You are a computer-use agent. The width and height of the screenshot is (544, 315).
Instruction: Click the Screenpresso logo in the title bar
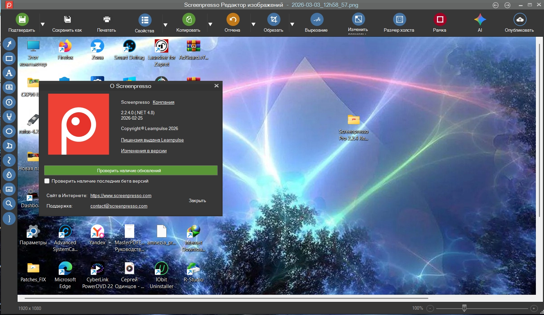tap(9, 5)
